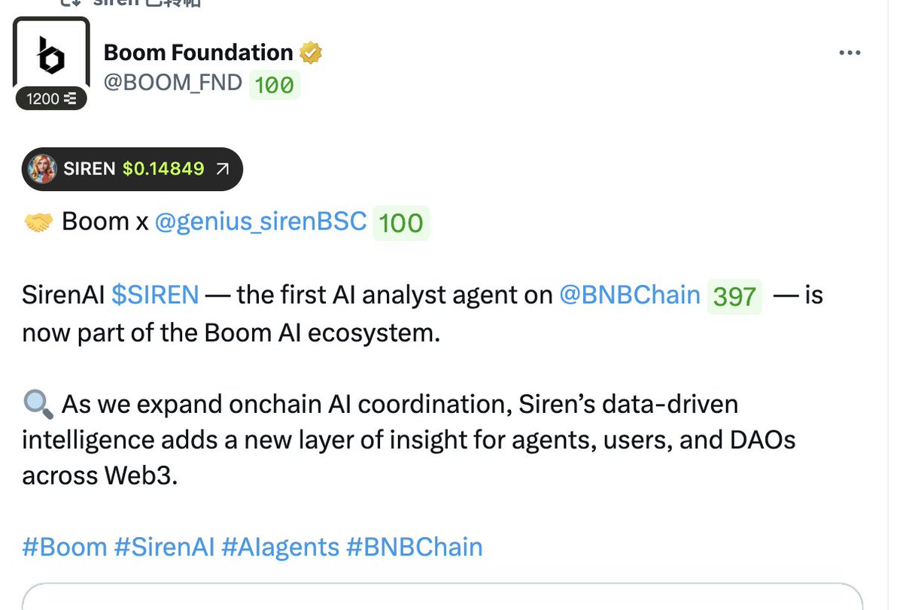Open the @BNBChain mention
The height and width of the screenshot is (610, 903).
click(x=630, y=295)
